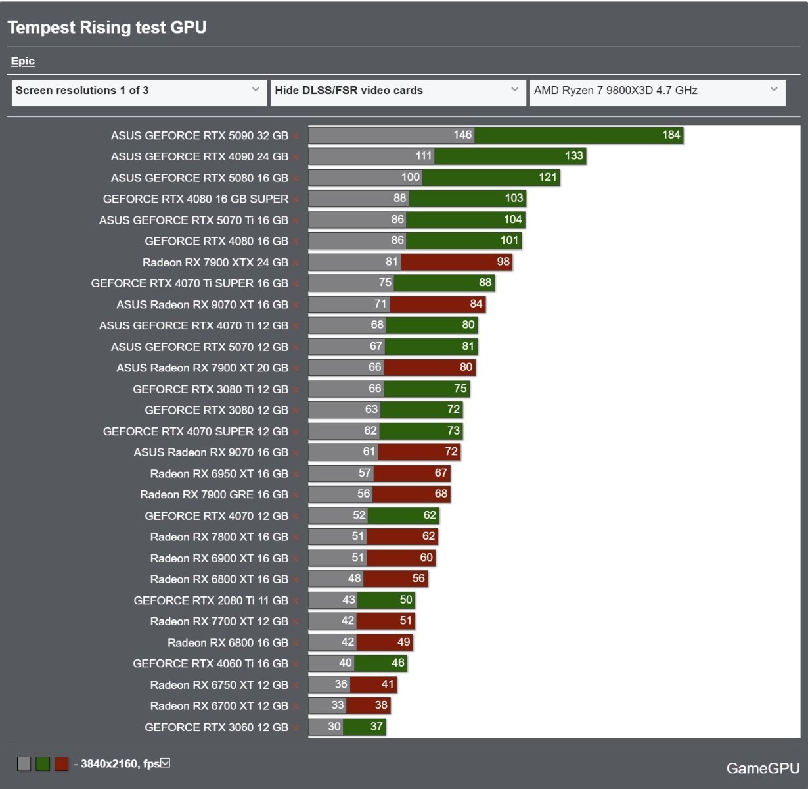Click the 121 fps value on RTX 5080 bar
Viewport: 808px width, 789px height.
[548, 177]
